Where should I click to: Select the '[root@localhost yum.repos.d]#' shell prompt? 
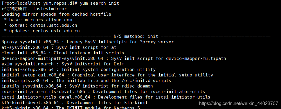coord(39,3)
